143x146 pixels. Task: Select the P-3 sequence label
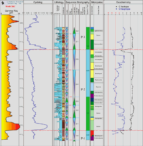[x=83, y=37]
